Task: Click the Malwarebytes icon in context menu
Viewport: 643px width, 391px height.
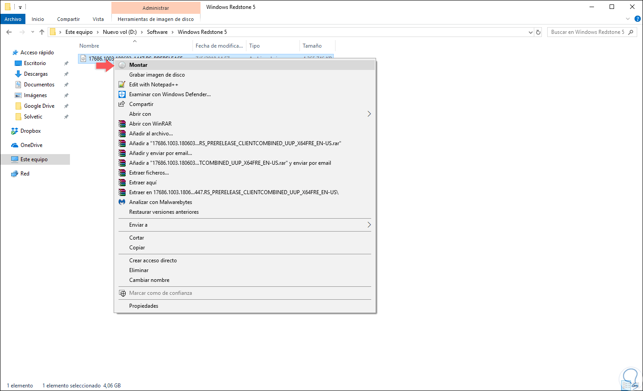Action: pos(122,202)
